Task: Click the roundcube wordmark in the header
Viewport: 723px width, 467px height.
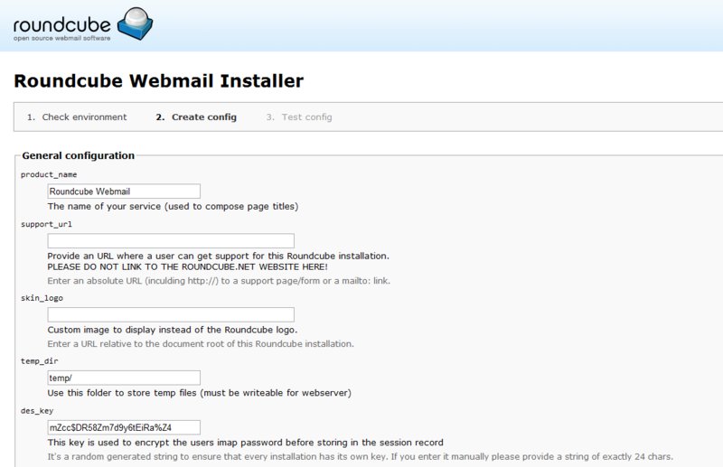Action: click(61, 24)
